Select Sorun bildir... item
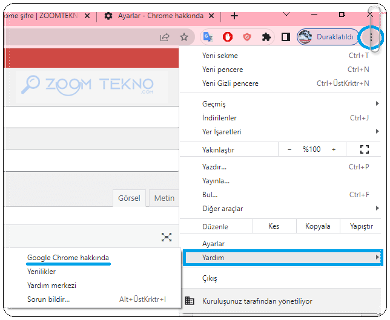The width and height of the screenshot is (390, 320). pyautogui.click(x=93, y=299)
